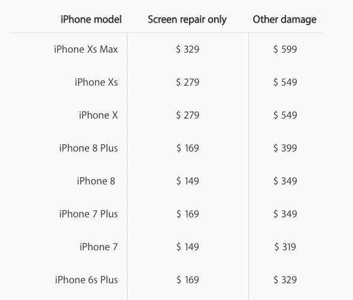The height and width of the screenshot is (300, 353).
Task: Click the iPhone model column header
Action: 91,19
